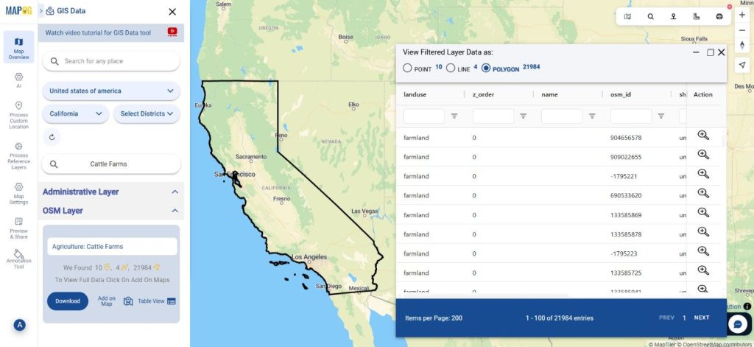Reset map bearing with compass button
Screen dimensions: 754x347
[x=742, y=46]
